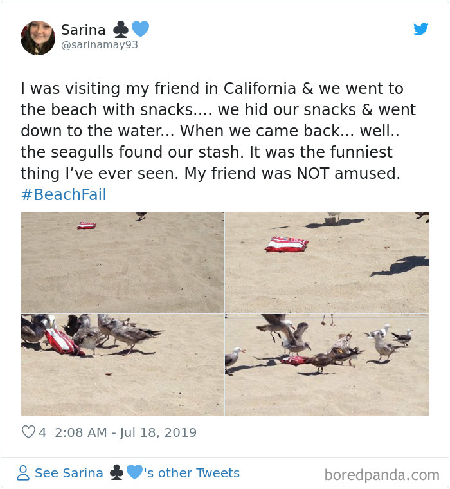
Task: Click the blue heart emoji beside Sarina's name
Action: pyautogui.click(x=140, y=30)
